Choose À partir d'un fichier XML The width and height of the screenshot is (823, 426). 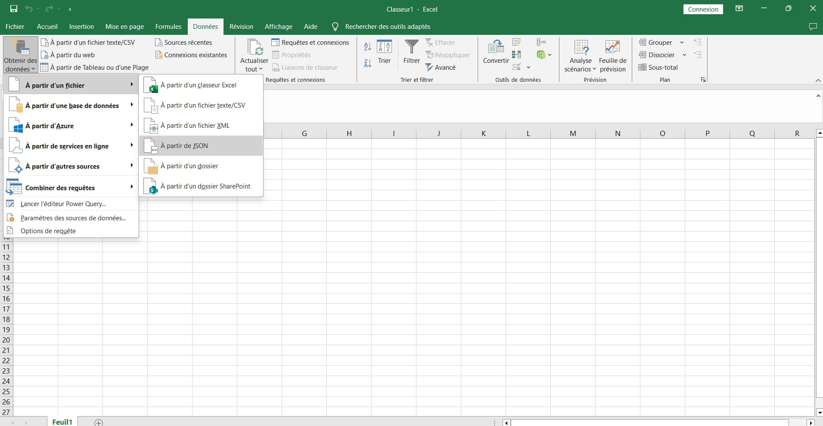pyautogui.click(x=201, y=126)
